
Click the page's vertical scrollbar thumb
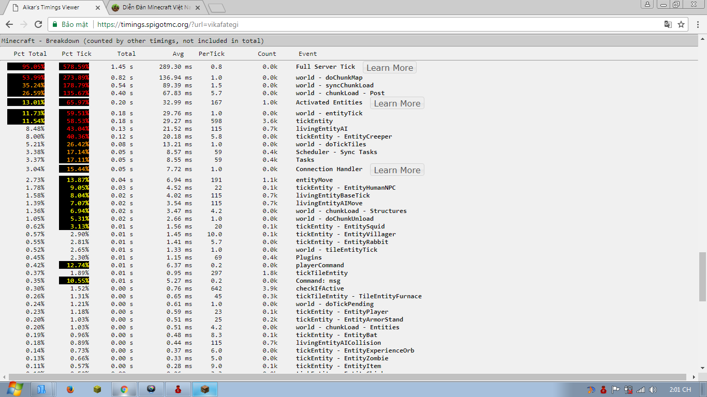coord(702,277)
